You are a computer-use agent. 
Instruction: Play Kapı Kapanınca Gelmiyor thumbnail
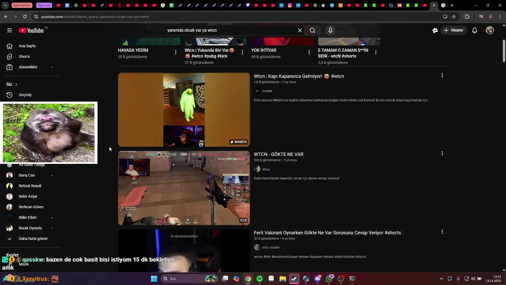pos(184,110)
